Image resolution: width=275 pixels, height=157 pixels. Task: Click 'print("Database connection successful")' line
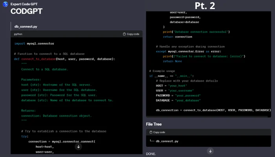pyautogui.click(x=196, y=32)
